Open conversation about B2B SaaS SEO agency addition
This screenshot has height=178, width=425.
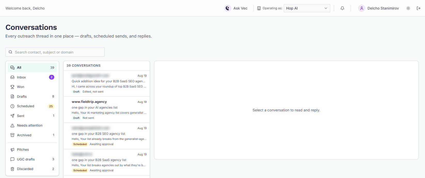point(107,84)
